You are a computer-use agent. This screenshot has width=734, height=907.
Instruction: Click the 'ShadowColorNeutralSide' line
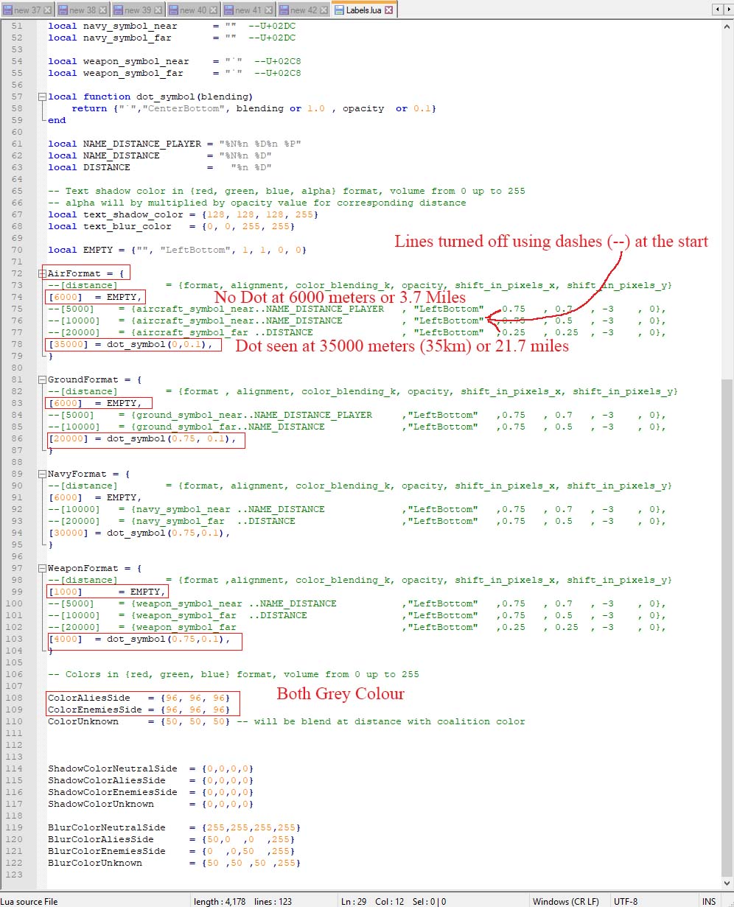coord(151,768)
